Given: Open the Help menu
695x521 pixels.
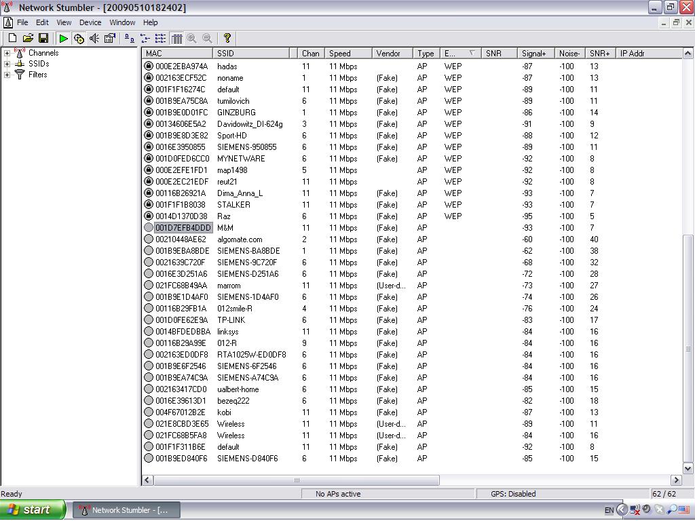Looking at the screenshot, I should click(150, 22).
